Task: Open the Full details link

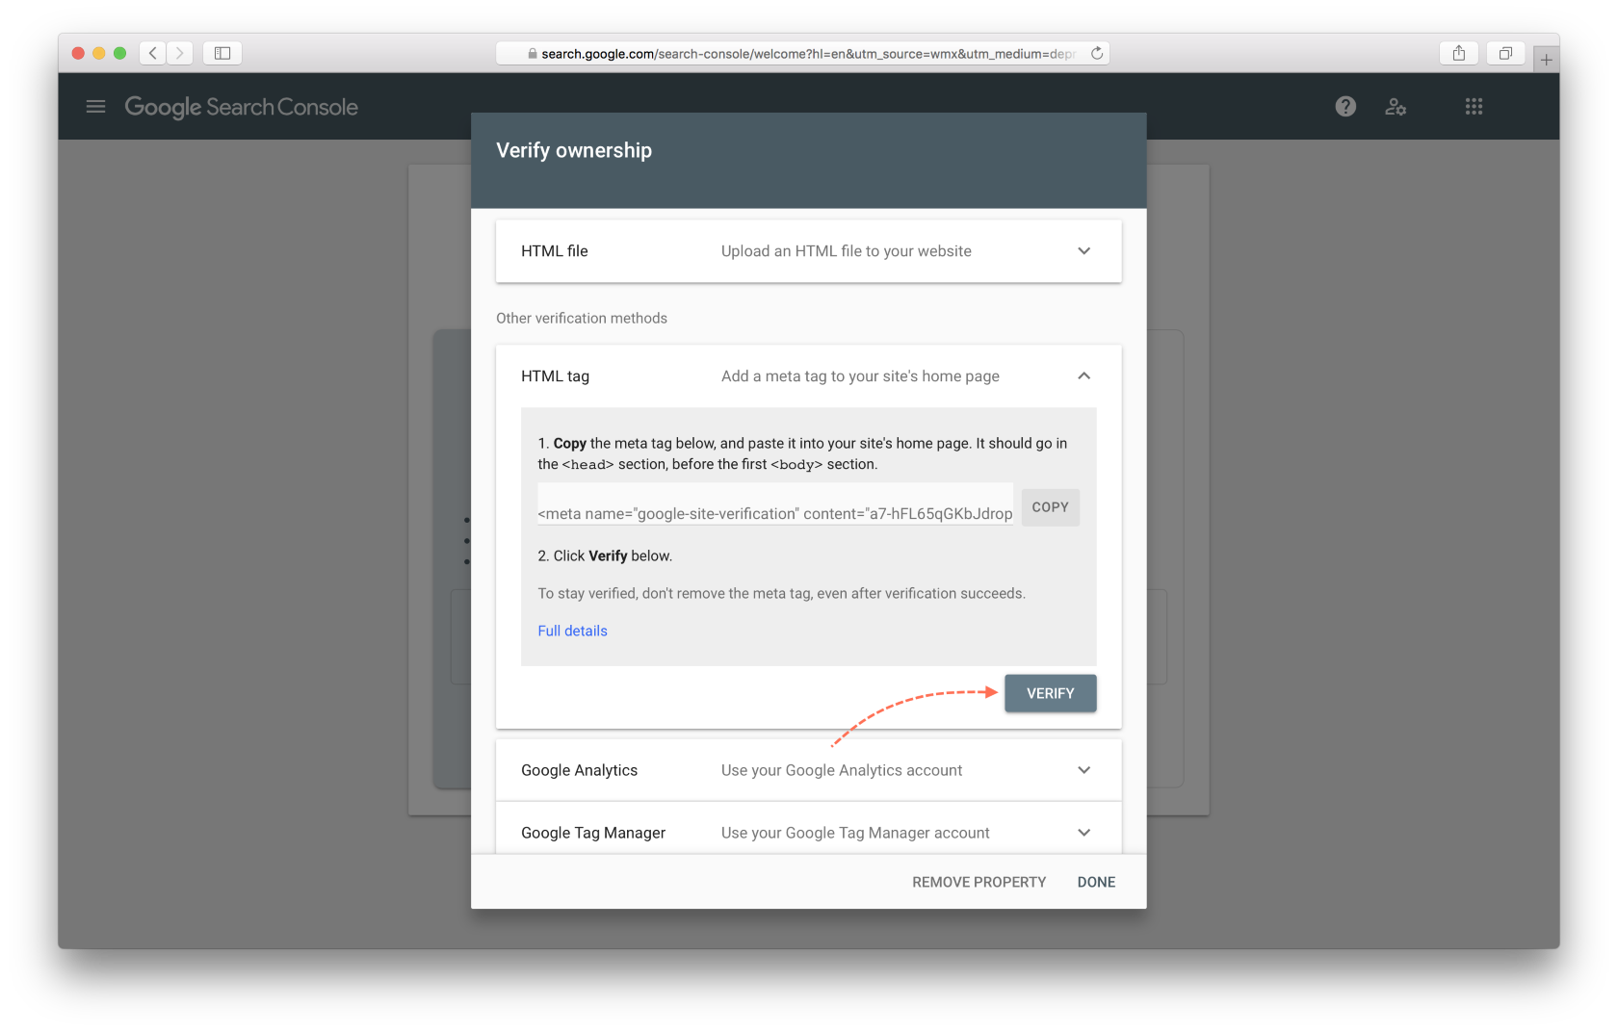Action: [572, 631]
